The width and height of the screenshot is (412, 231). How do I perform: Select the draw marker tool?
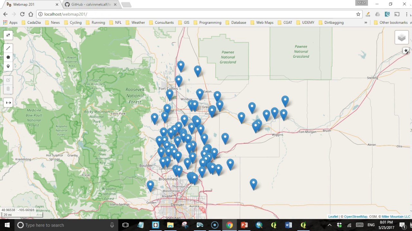(x=8, y=66)
